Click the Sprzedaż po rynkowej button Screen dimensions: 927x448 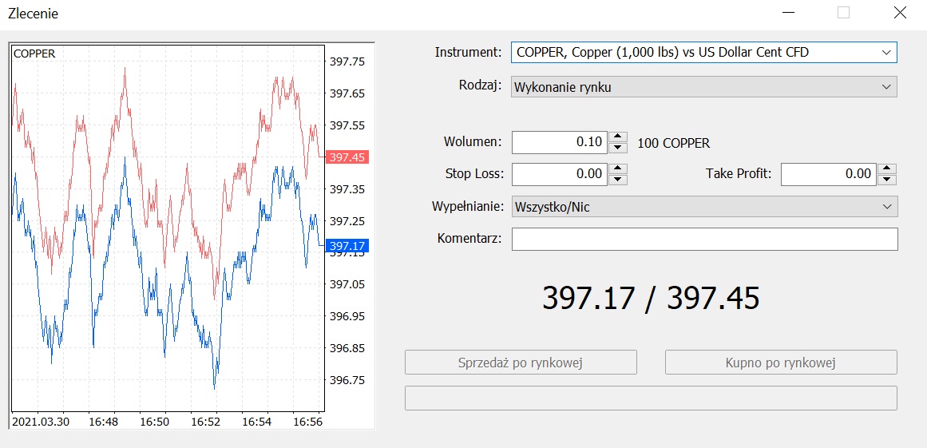coord(521,363)
